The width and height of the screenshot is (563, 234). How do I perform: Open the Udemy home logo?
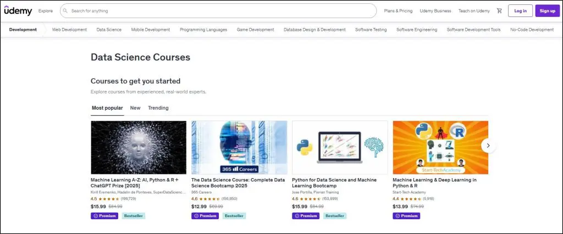pyautogui.click(x=18, y=10)
